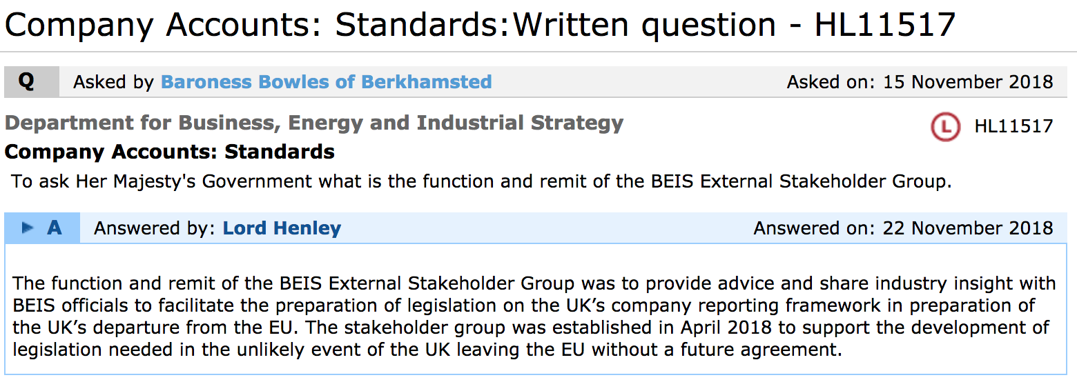1077x382 pixels.
Task: Click the grey Q question badge
Action: [26, 81]
